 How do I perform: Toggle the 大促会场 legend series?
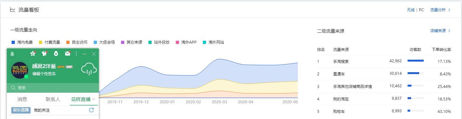[x=104, y=42]
